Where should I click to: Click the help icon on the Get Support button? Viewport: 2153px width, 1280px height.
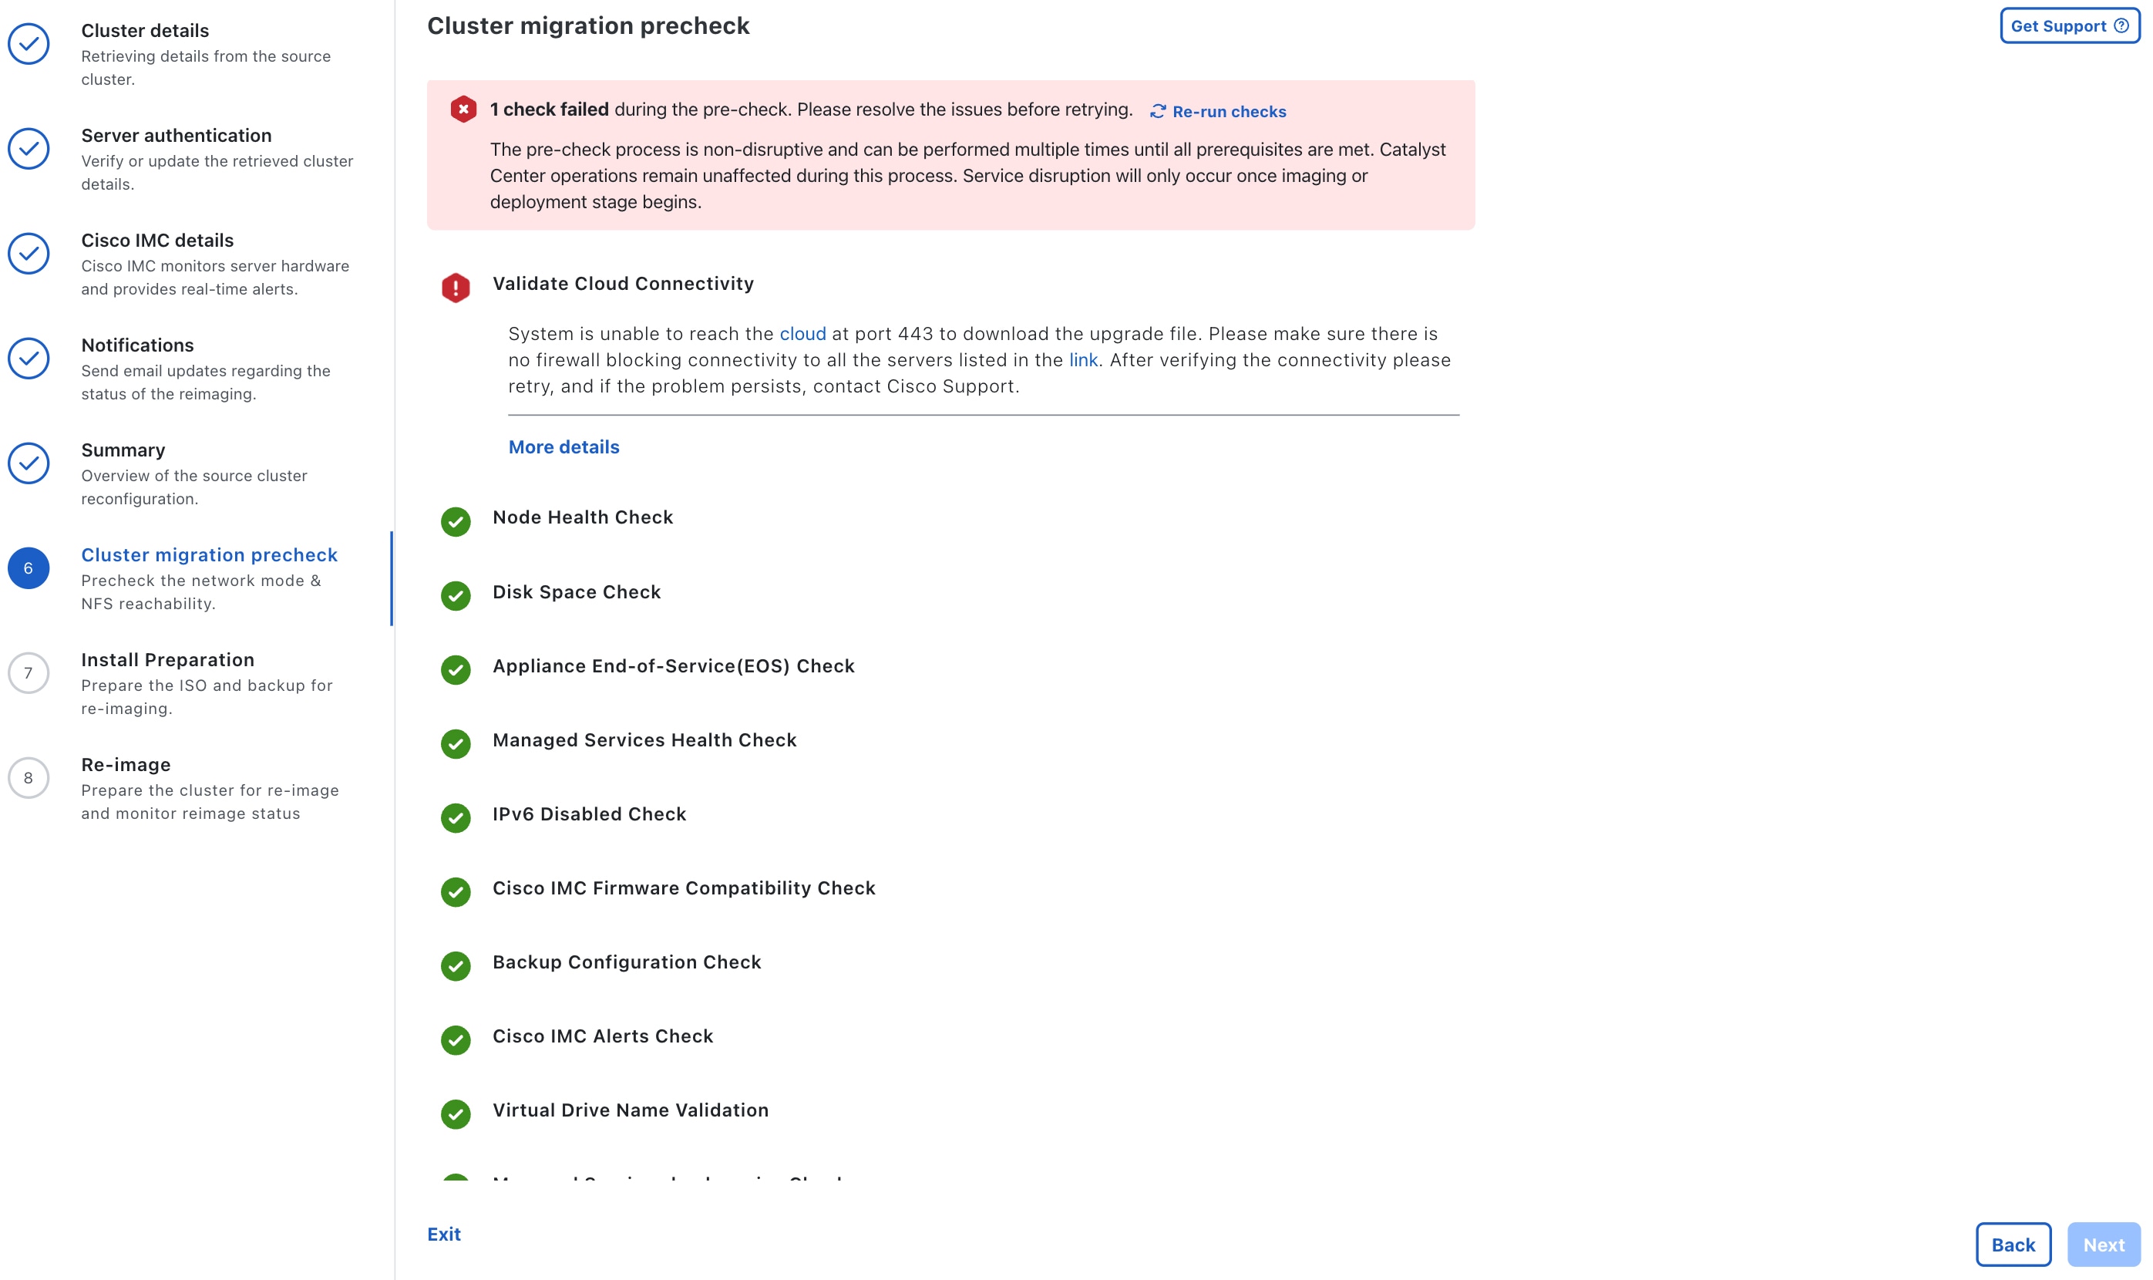2121,26
